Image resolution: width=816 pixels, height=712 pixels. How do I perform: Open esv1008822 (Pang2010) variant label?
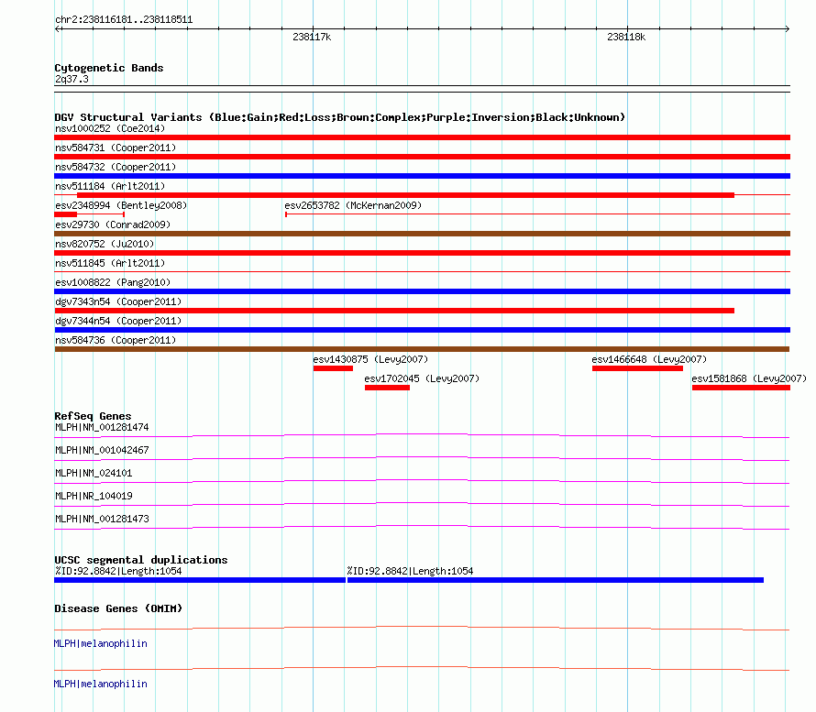[x=113, y=282]
